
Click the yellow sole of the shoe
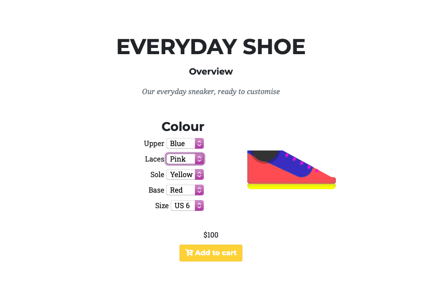point(292,186)
